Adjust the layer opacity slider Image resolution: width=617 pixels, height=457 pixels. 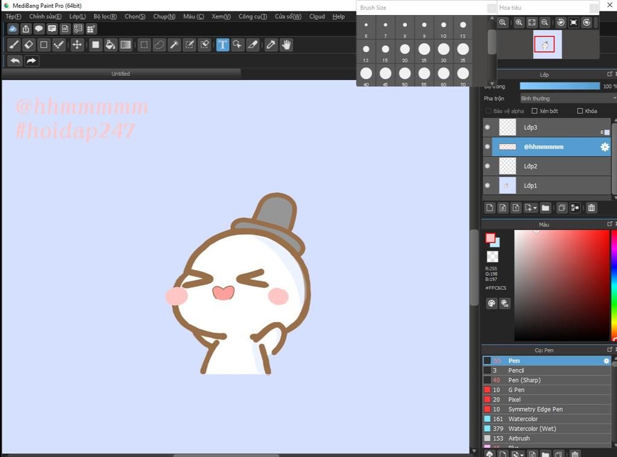(x=560, y=86)
